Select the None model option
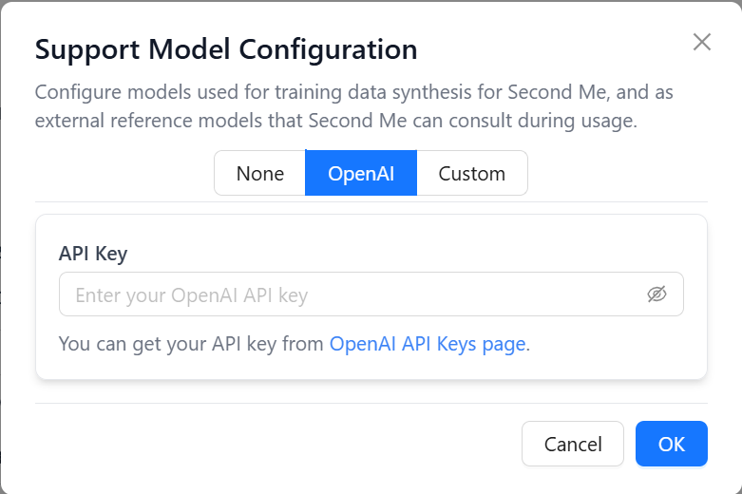742x494 pixels. [259, 174]
